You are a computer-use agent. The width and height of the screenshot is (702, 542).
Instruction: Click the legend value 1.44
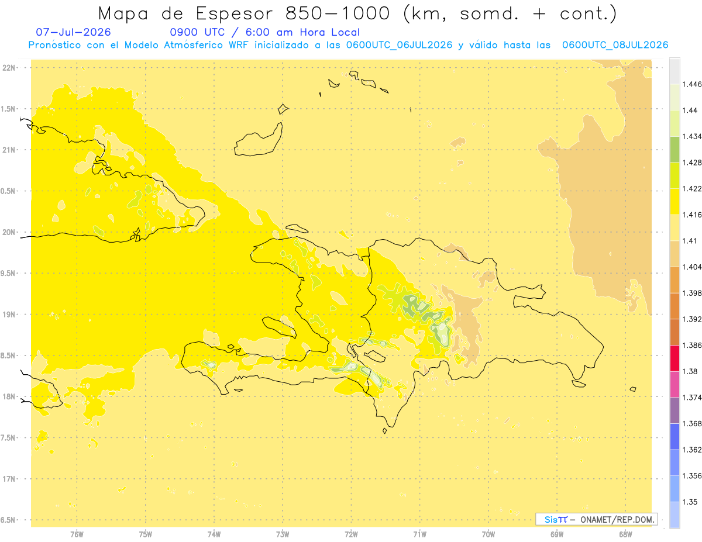pyautogui.click(x=690, y=111)
